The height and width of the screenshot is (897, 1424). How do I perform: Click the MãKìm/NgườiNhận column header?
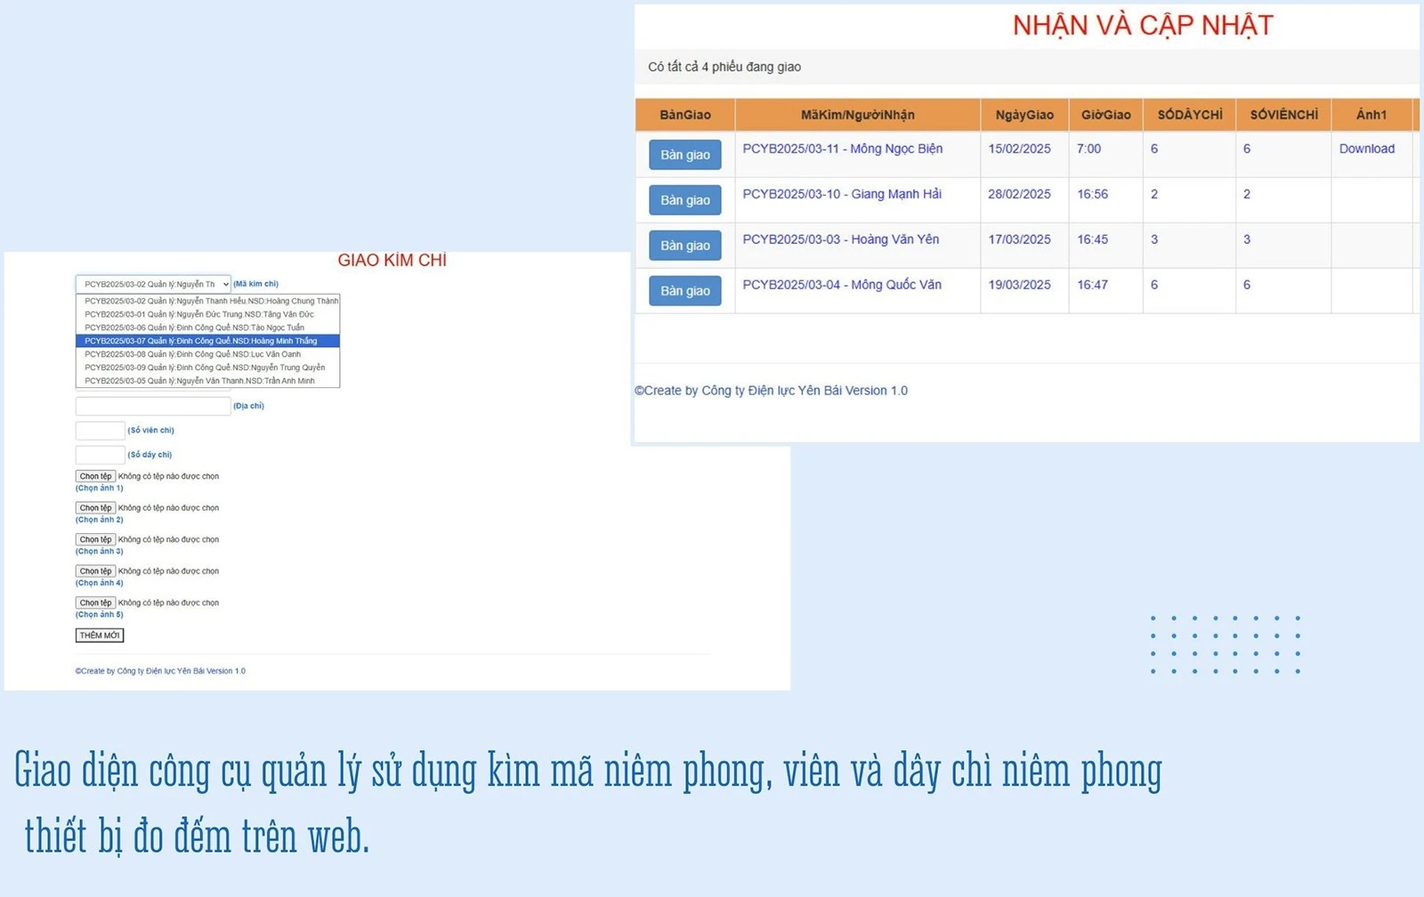pyautogui.click(x=857, y=115)
